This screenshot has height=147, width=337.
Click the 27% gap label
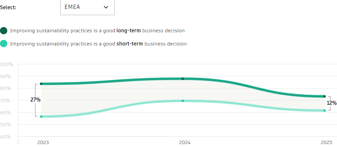35,100
